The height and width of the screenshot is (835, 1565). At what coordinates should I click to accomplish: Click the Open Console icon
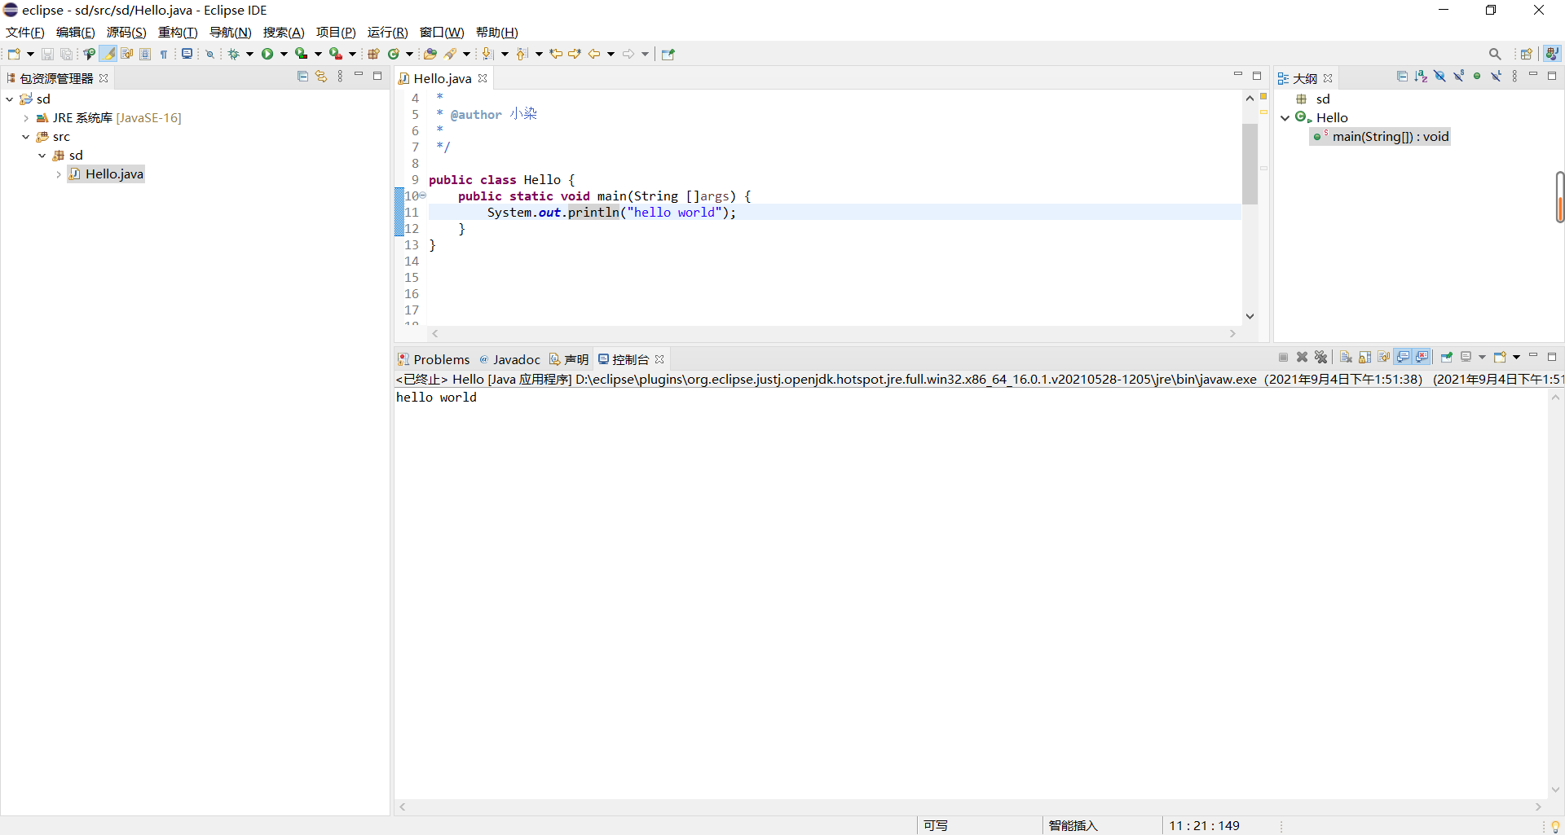click(x=1499, y=357)
